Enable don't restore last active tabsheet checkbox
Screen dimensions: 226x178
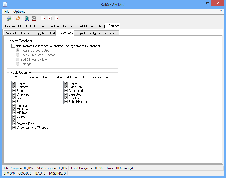point(13,46)
